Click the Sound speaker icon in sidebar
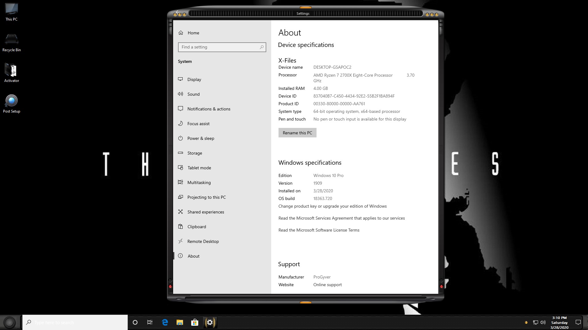This screenshot has width=588, height=330. point(180,94)
